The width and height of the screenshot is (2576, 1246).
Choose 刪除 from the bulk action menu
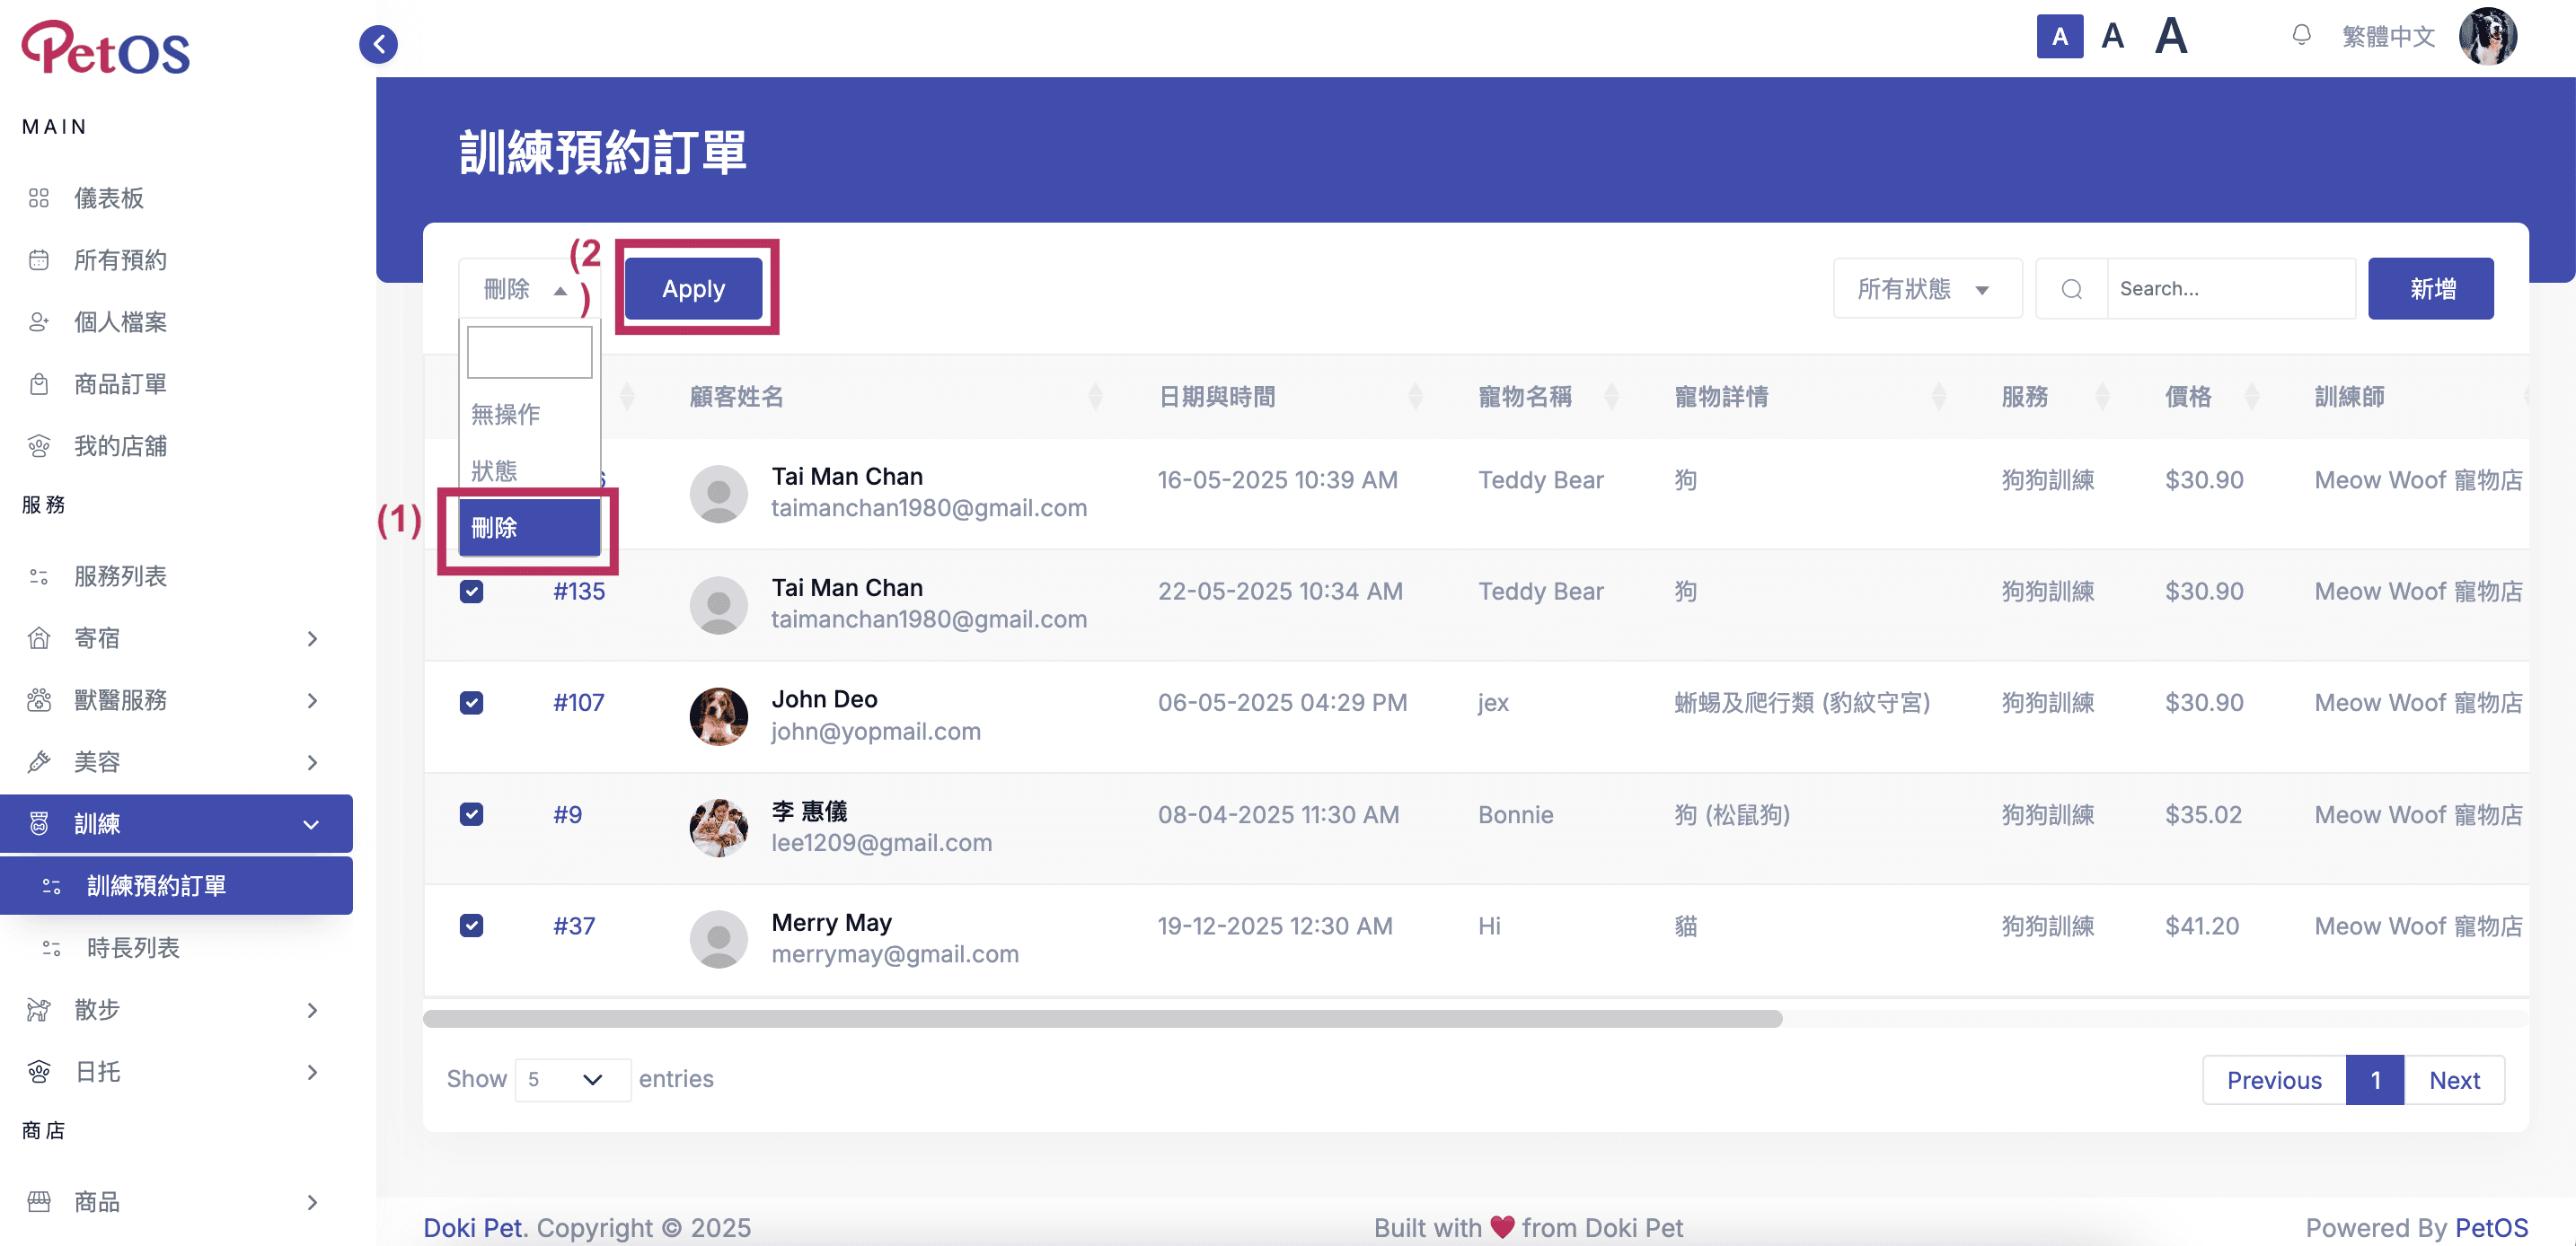tap(529, 528)
